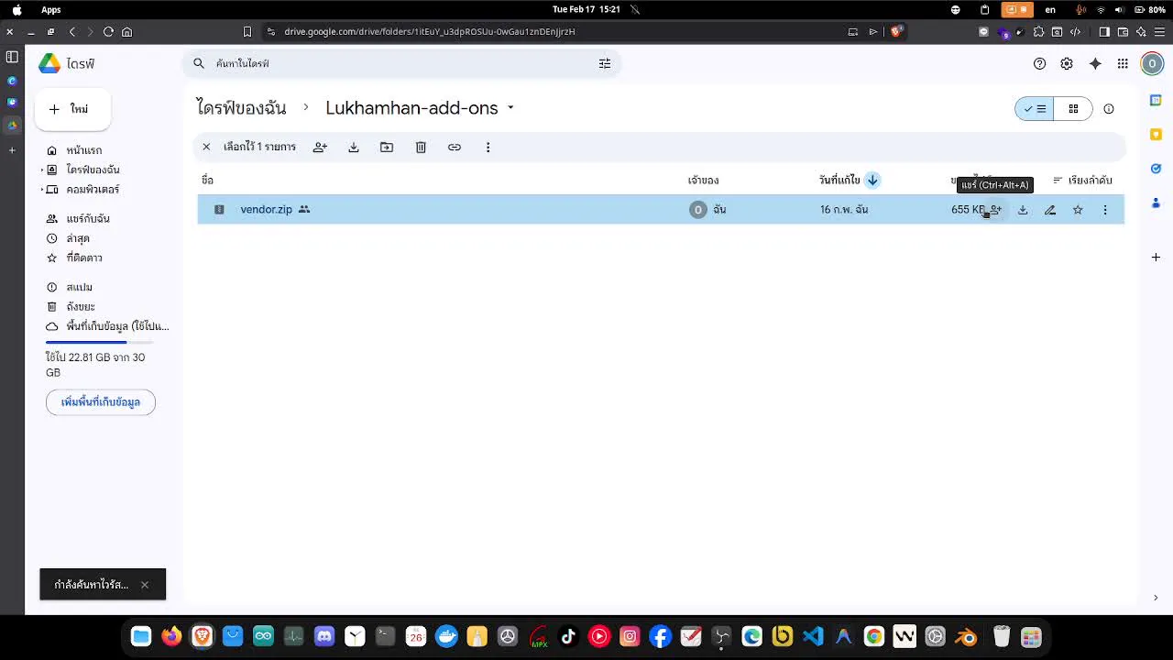Expand My Drive tree in sidebar

pos(42,170)
